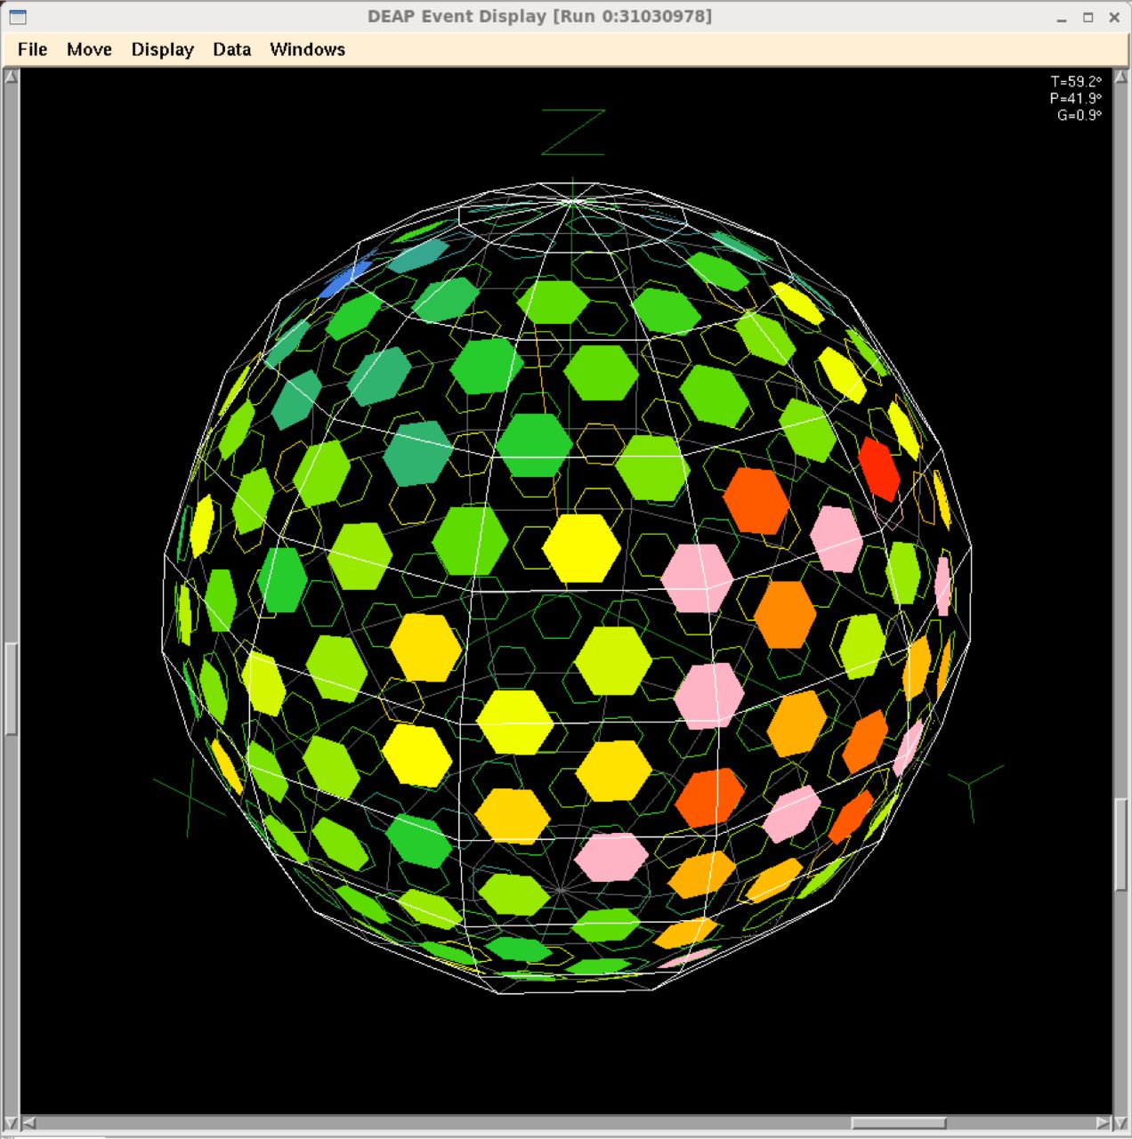The image size is (1132, 1139).
Task: Click the right vertical scrollbar thumb
Action: tap(1121, 844)
